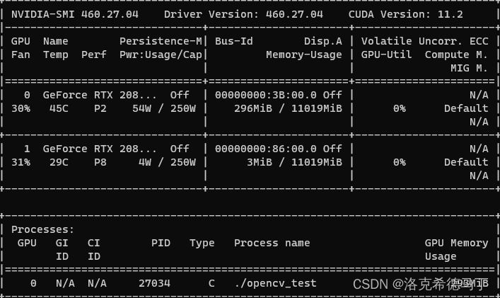Click the Pwr:Usage/Cap header
This screenshot has height=298, width=500.
161,55
